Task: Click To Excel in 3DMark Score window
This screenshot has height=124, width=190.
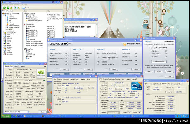Action: 159,71
